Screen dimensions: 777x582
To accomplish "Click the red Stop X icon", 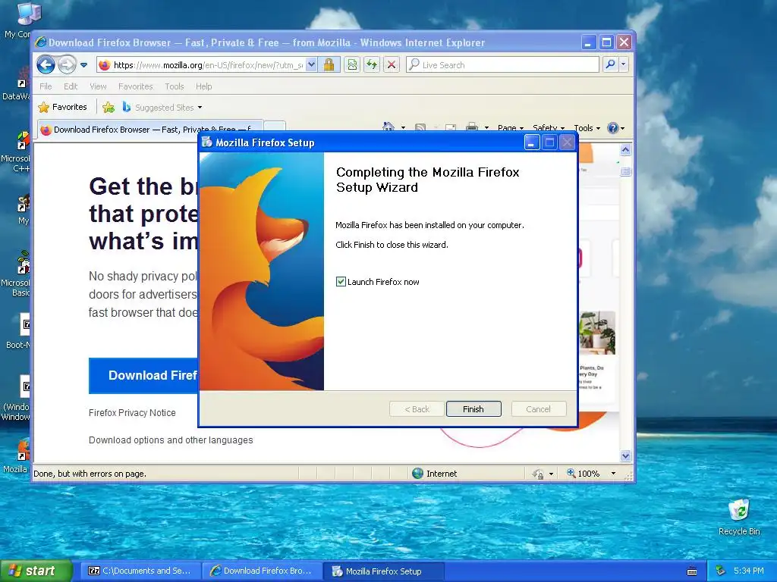I will pos(392,65).
